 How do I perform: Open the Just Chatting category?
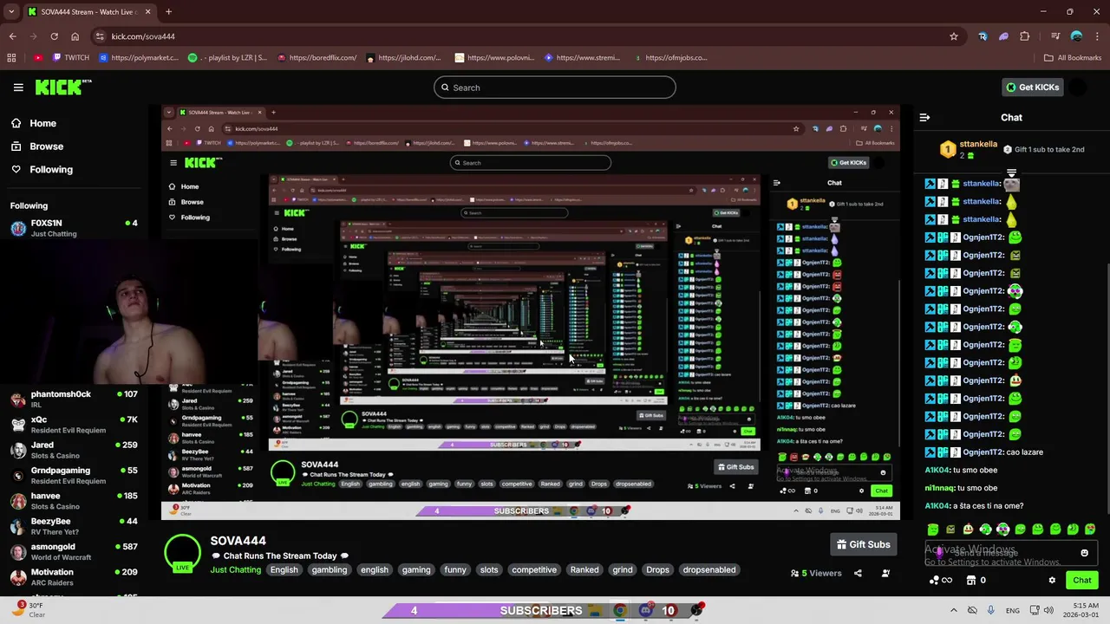(x=235, y=569)
